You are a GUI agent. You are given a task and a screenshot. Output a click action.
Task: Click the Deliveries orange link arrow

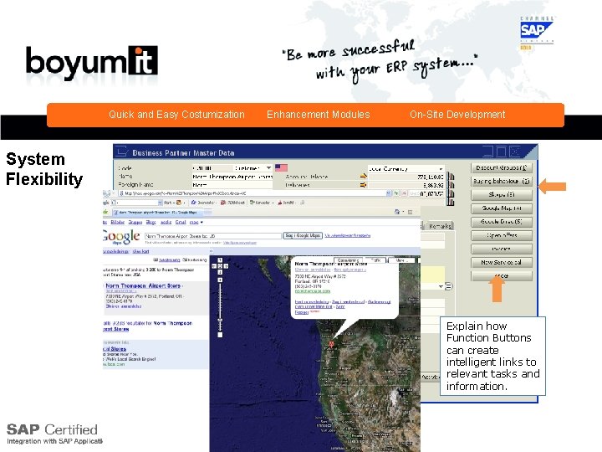[x=363, y=185]
